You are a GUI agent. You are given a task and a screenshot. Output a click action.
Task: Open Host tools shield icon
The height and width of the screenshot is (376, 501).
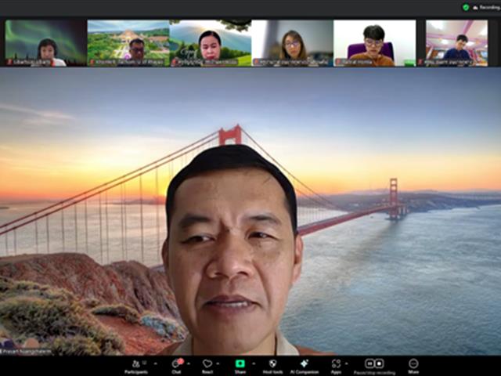click(272, 365)
